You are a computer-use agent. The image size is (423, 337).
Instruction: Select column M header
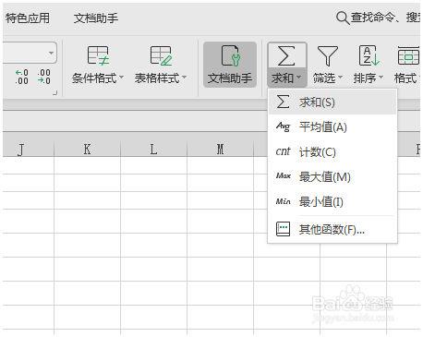[x=220, y=149]
